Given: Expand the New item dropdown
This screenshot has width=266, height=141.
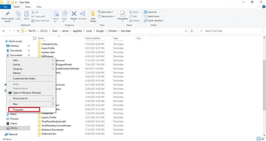Looking at the screenshot, I should 108,12.
